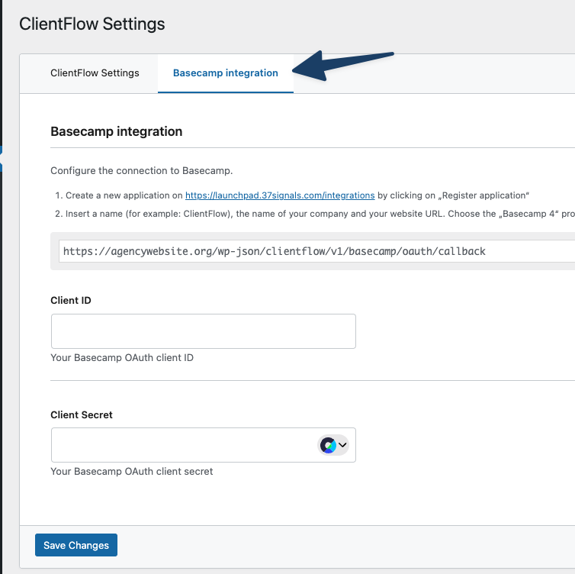This screenshot has width=575, height=574.
Task: Select the Basecamp integration tab
Action: pos(226,73)
